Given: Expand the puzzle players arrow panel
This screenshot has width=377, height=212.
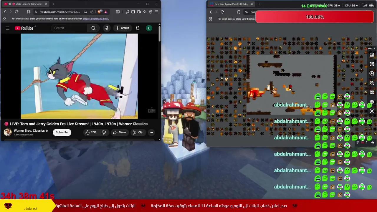Looking at the screenshot, I should pyautogui.click(x=373, y=143).
